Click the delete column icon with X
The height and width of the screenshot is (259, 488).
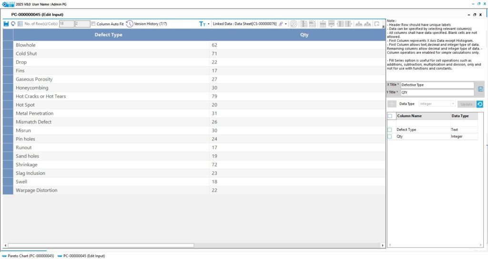[x=304, y=24]
